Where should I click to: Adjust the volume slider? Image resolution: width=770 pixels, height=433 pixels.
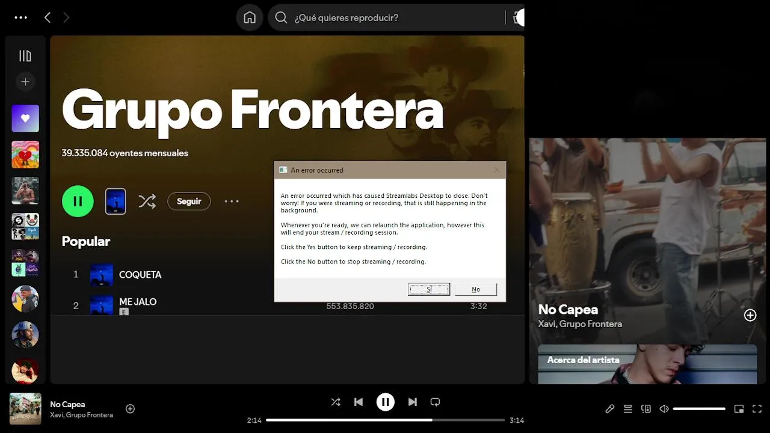[x=699, y=409]
